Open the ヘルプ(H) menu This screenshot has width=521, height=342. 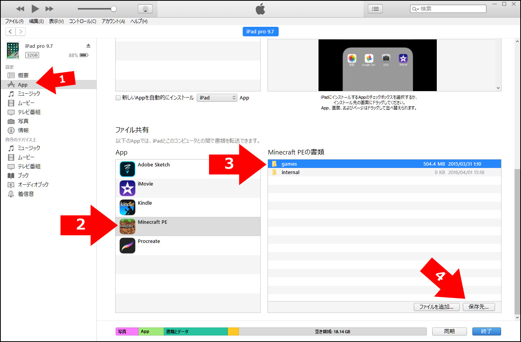(x=139, y=21)
